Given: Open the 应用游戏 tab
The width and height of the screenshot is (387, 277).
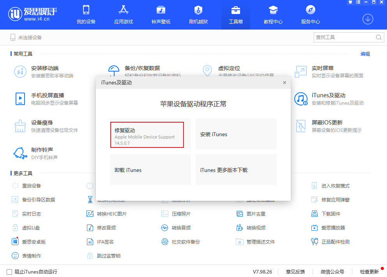Looking at the screenshot, I should (123, 15).
